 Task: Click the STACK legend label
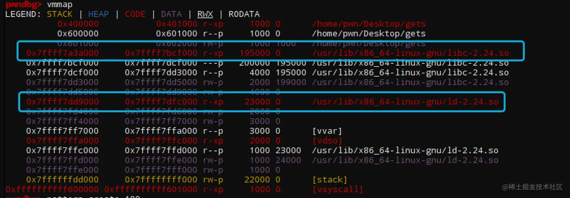[60, 14]
